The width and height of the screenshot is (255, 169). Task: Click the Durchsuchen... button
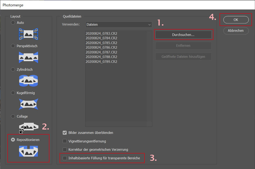[x=183, y=35]
